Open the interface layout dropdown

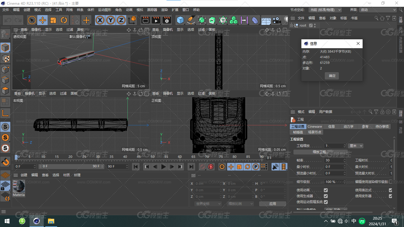pyautogui.click(x=378, y=10)
